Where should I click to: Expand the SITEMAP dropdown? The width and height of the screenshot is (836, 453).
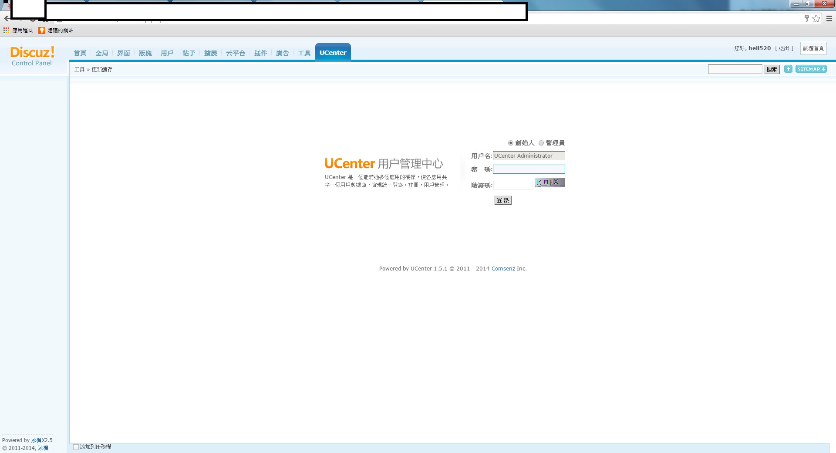pyautogui.click(x=811, y=69)
